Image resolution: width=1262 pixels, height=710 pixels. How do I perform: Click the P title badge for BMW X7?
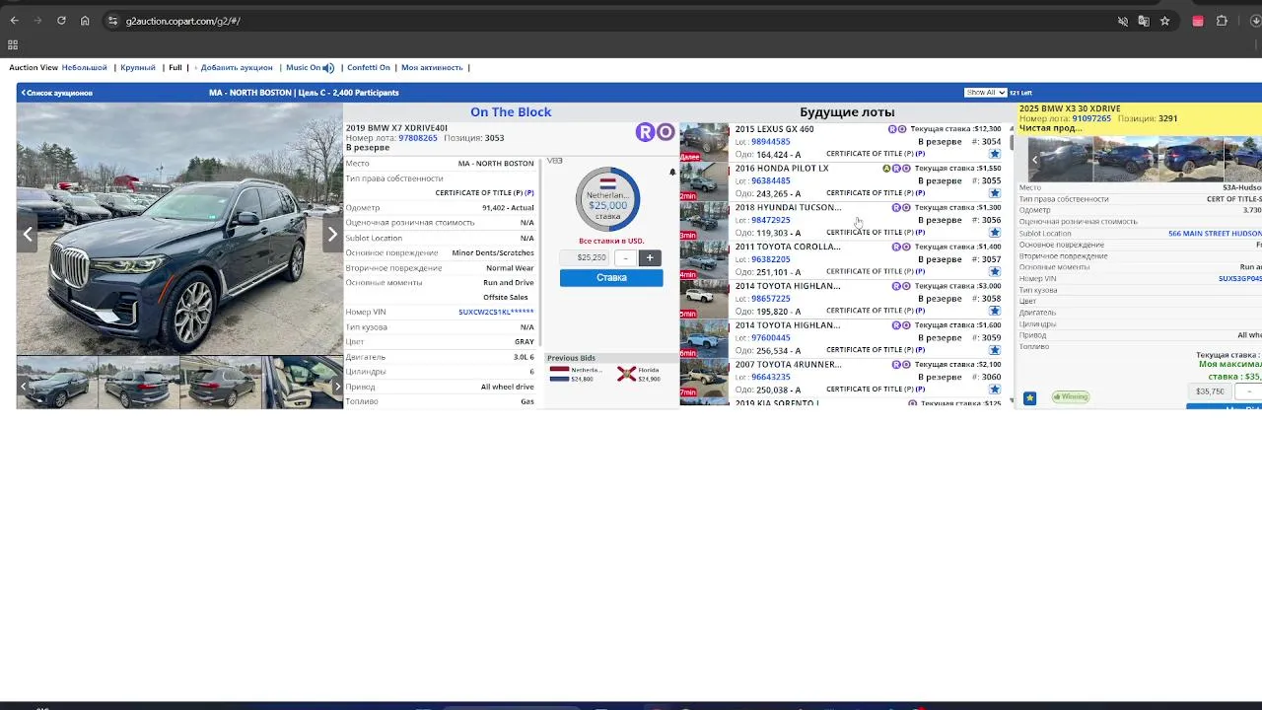point(529,193)
